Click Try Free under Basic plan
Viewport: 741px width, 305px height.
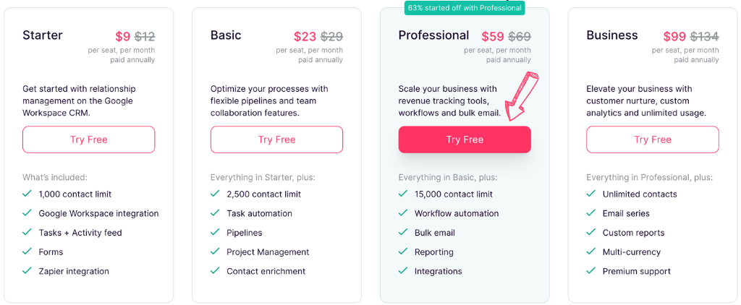coord(276,139)
